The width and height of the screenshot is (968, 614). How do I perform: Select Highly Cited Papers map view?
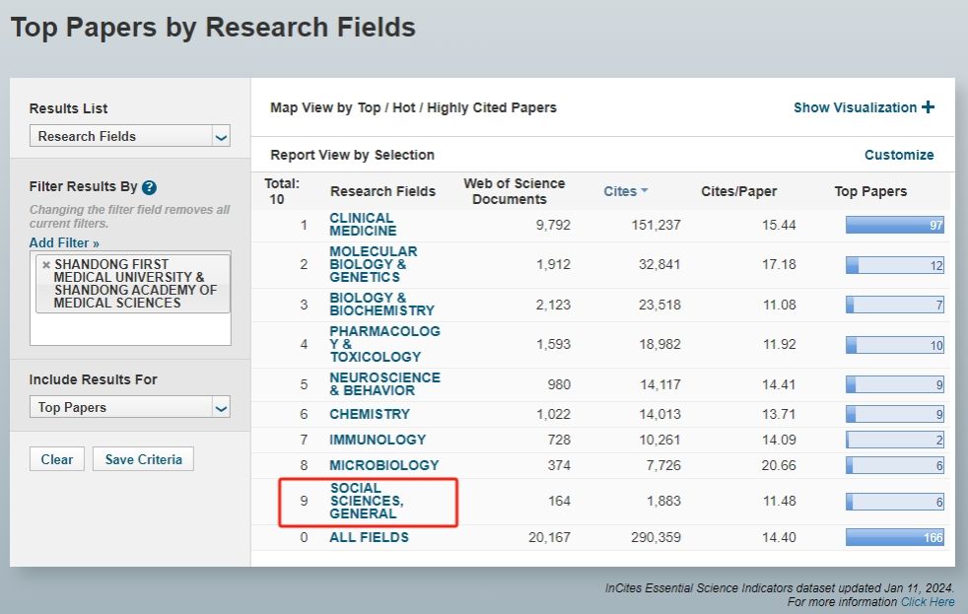pos(491,107)
